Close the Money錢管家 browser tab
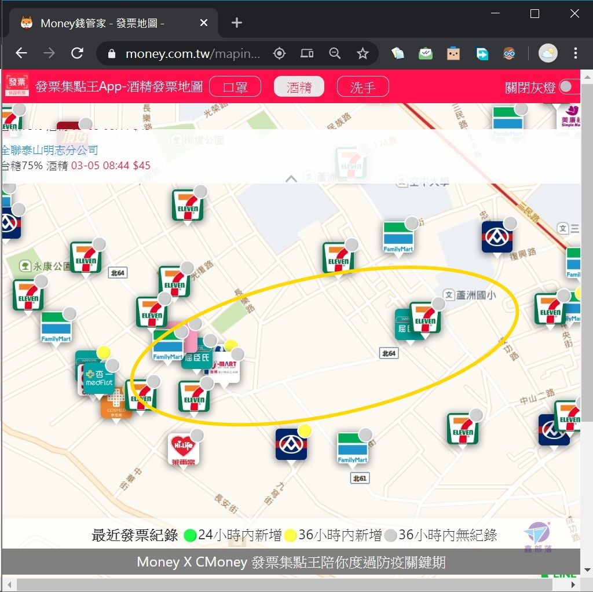Screen dimensions: 593x592 [203, 23]
